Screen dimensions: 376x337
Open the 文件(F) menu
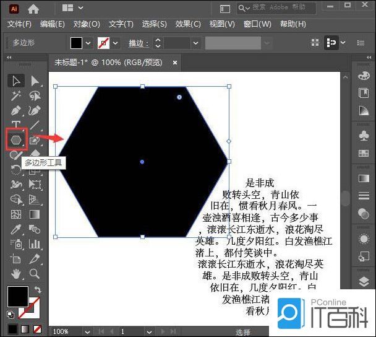tap(19, 24)
